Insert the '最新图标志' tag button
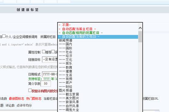 [16, 99]
